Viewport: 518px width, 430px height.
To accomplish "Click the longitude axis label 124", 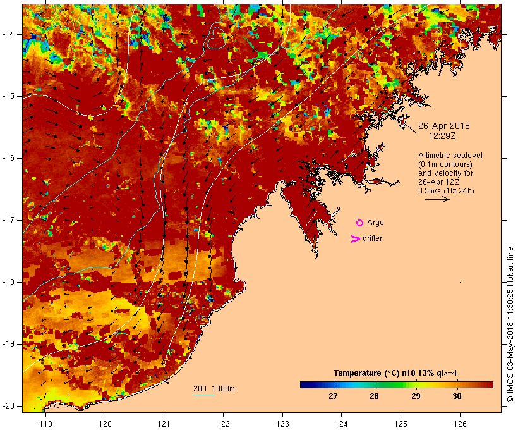I will (x=341, y=424).
